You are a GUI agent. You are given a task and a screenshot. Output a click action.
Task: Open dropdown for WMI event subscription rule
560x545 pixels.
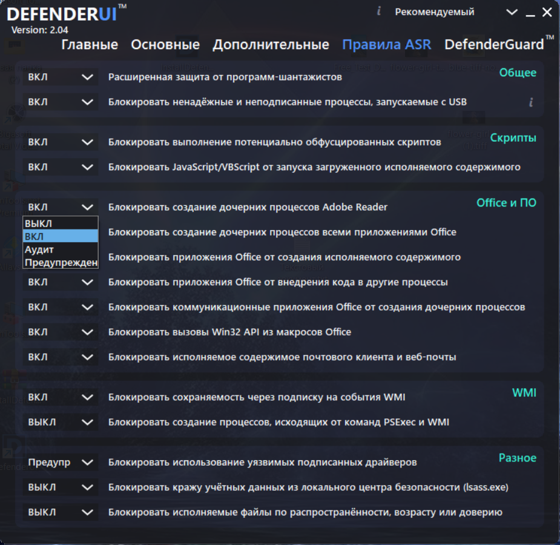tap(61, 397)
